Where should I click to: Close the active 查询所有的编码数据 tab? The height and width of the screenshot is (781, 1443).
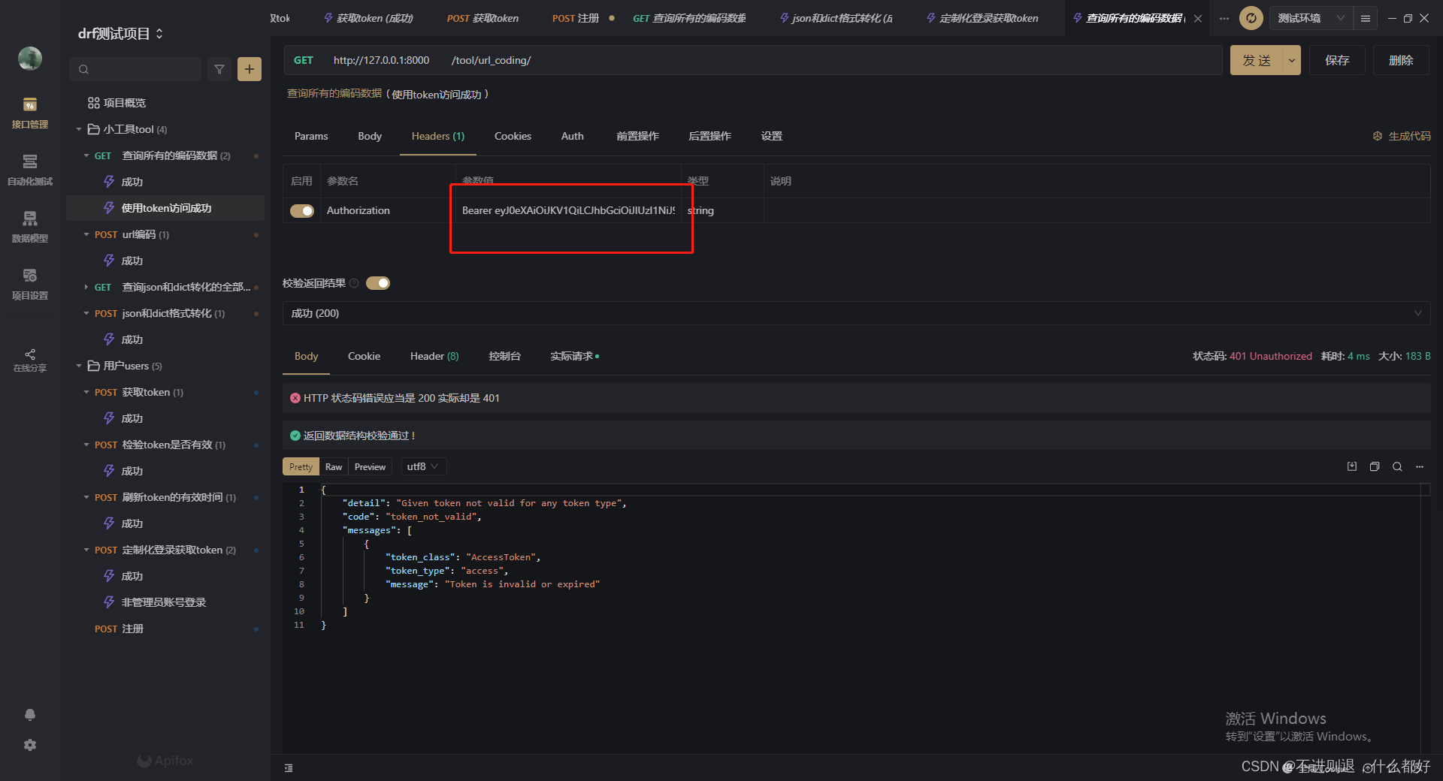pos(1198,18)
